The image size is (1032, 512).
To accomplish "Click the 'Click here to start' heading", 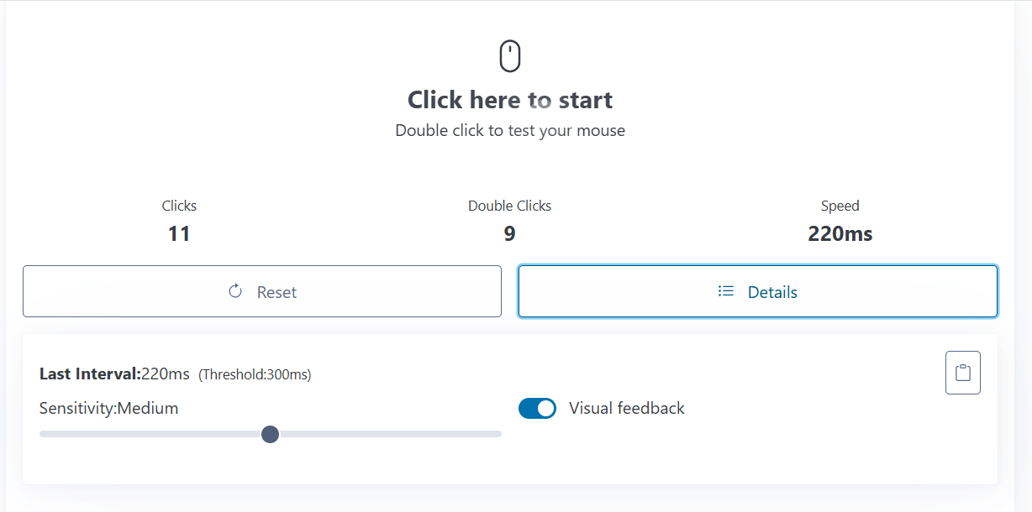I will [510, 99].
